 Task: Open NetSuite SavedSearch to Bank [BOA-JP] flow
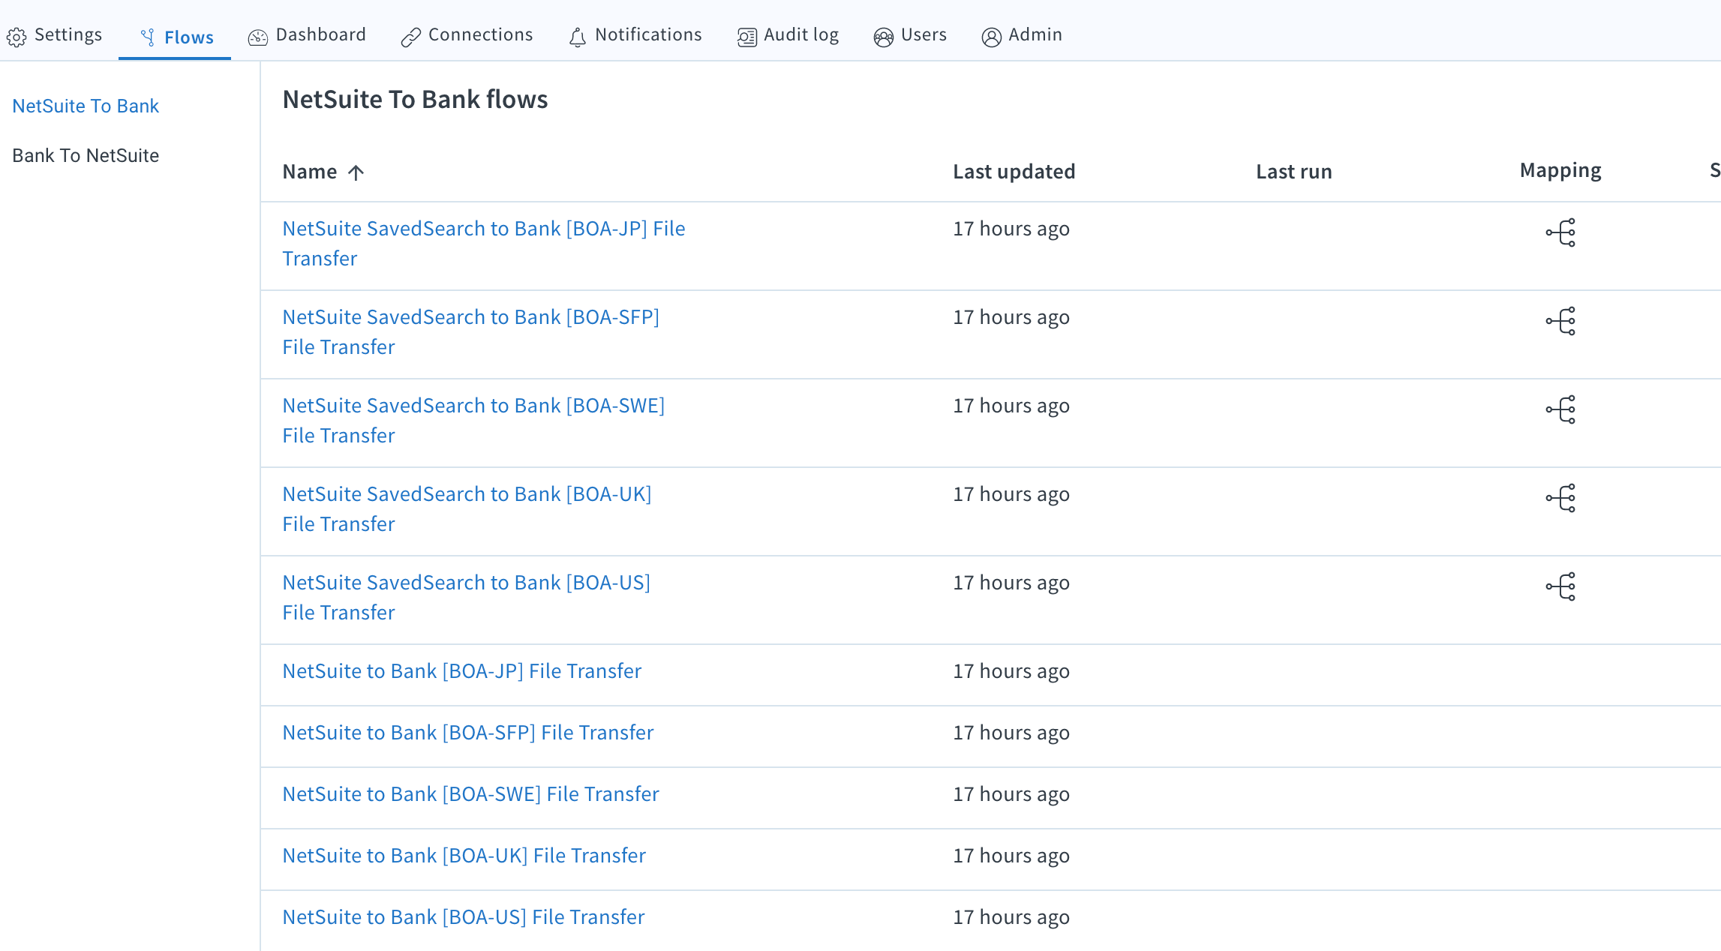tap(484, 243)
